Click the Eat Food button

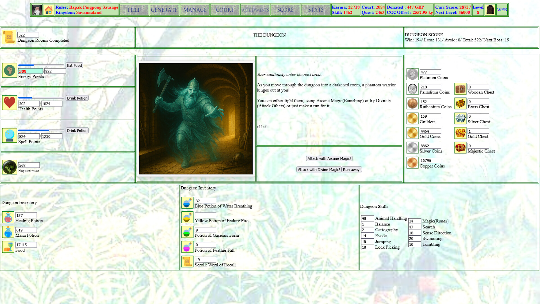(74, 65)
